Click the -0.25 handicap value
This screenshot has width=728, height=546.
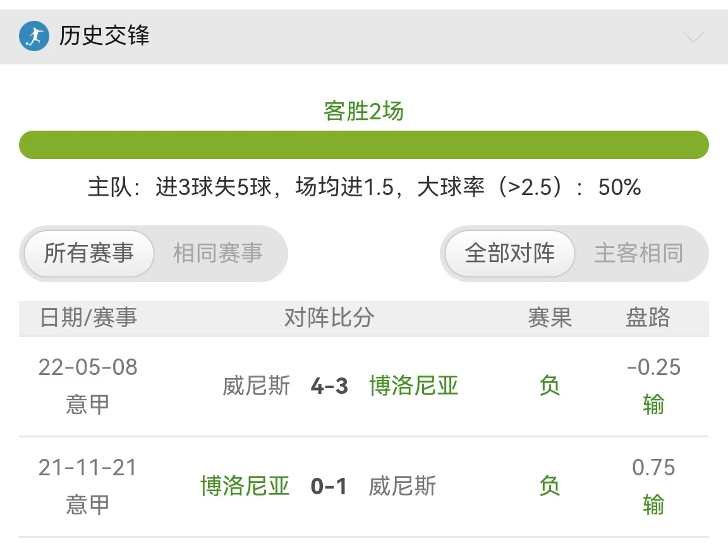tap(653, 367)
